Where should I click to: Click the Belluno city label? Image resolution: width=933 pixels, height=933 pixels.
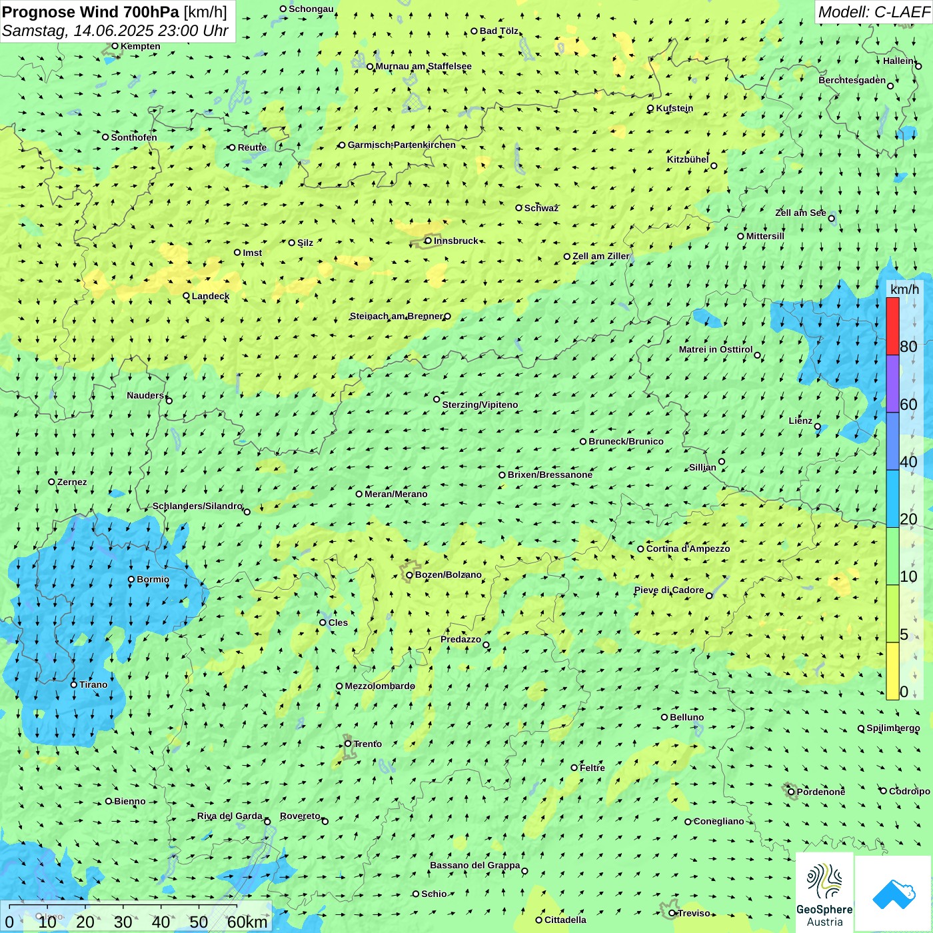(686, 717)
